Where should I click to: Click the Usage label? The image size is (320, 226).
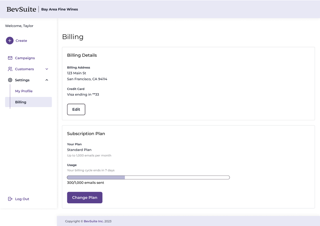point(72,165)
